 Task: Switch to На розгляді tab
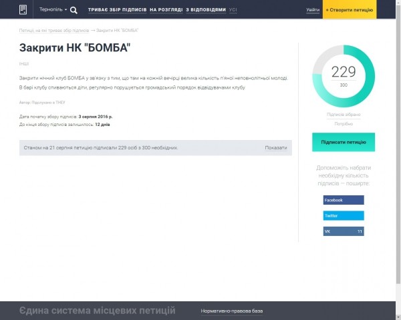point(166,10)
